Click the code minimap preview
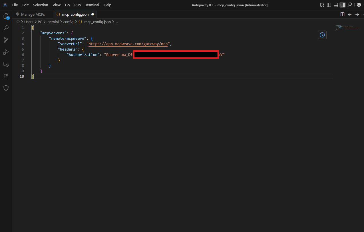 click(x=347, y=27)
